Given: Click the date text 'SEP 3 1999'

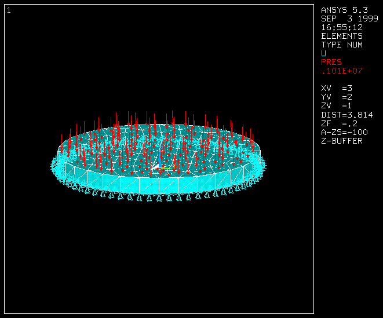Looking at the screenshot, I should (349, 19).
